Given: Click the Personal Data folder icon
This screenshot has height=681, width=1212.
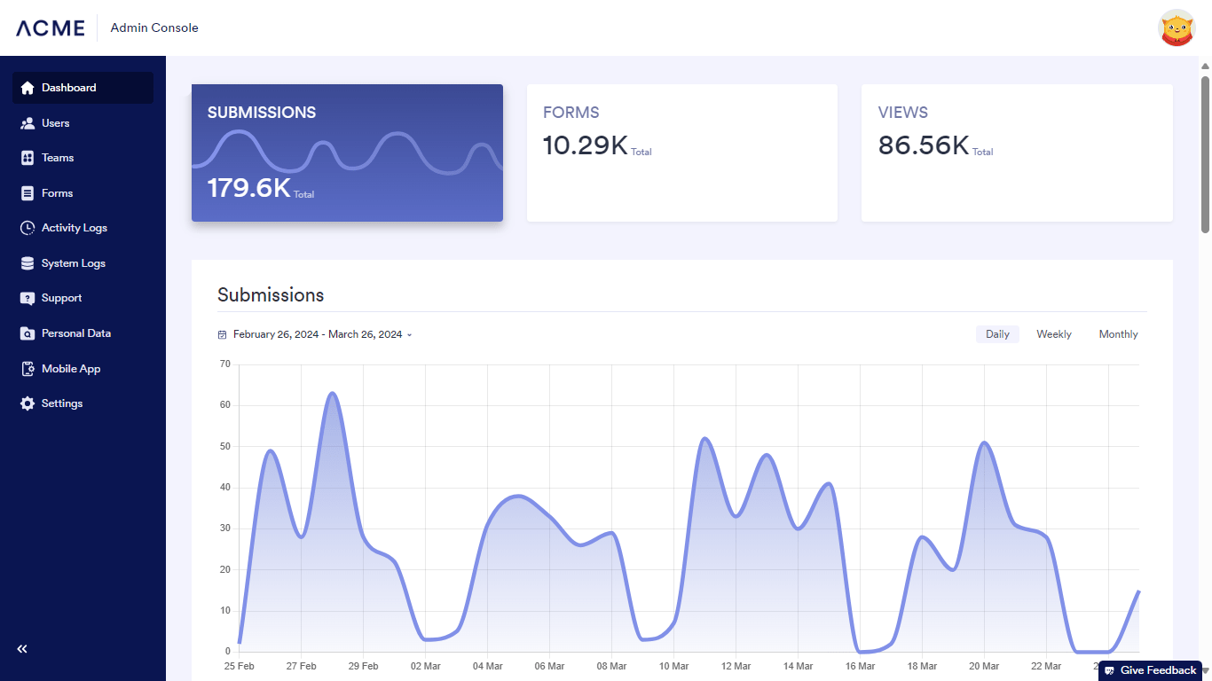Looking at the screenshot, I should tap(28, 333).
